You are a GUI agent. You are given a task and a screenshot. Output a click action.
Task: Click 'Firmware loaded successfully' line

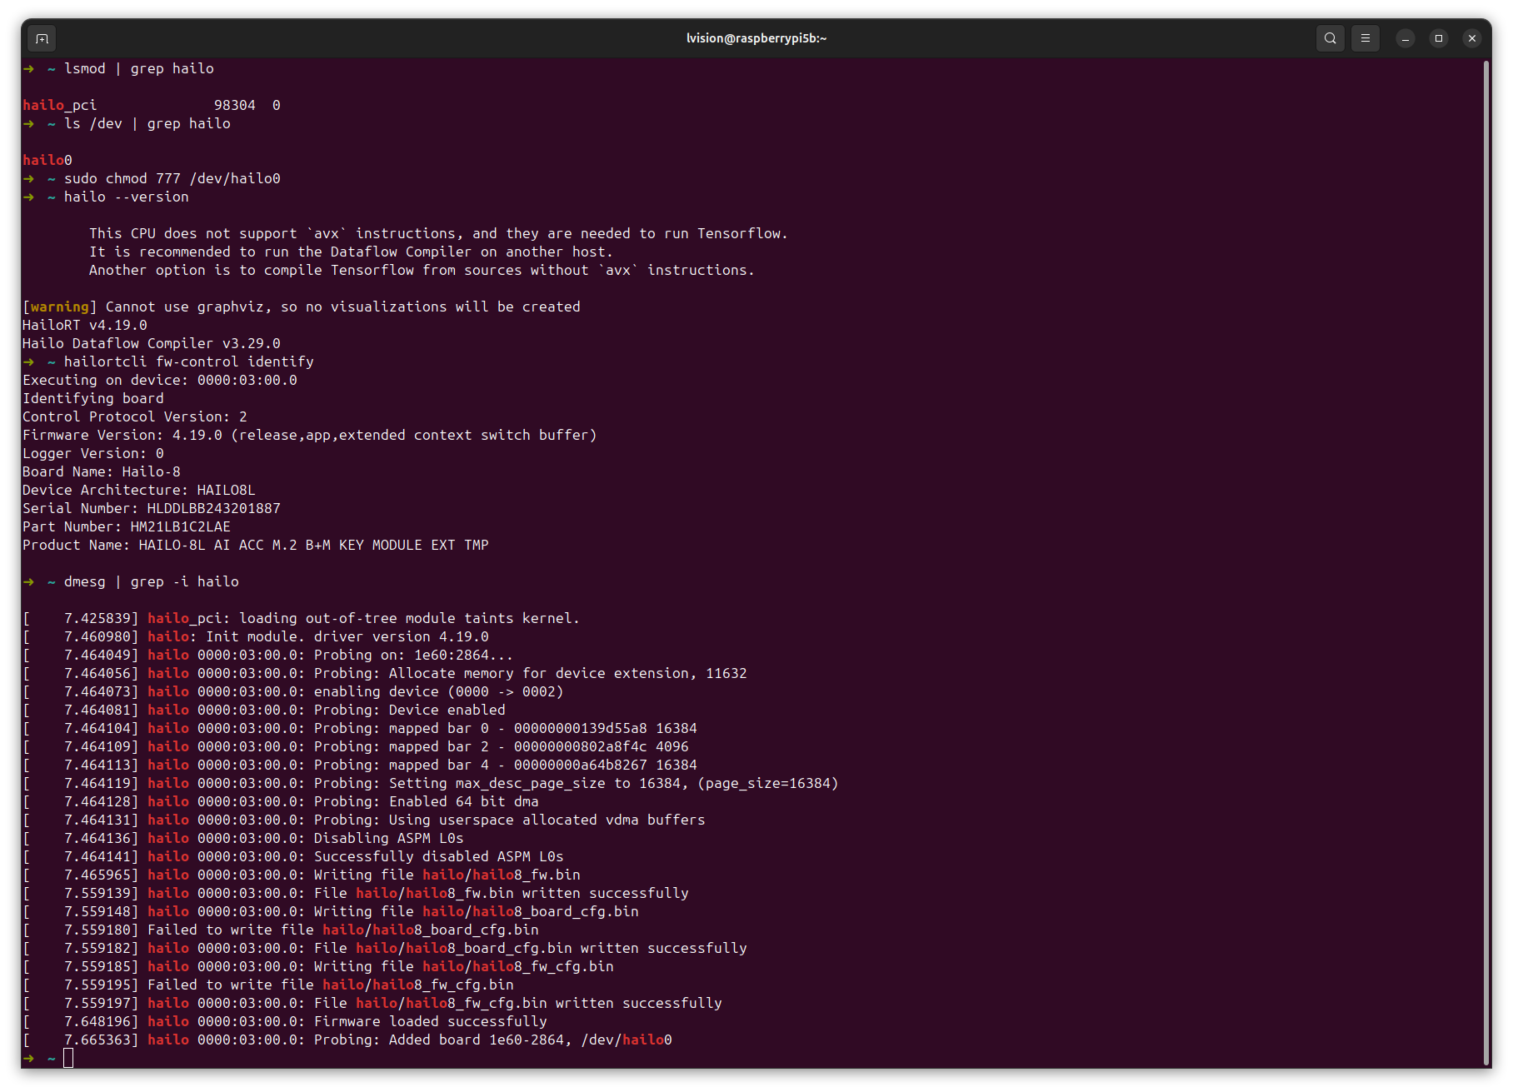(x=285, y=1022)
